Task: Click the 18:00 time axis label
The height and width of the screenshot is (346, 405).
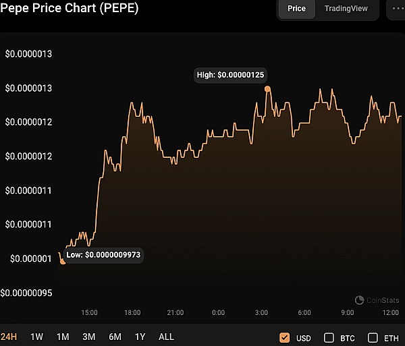Action: 132,313
